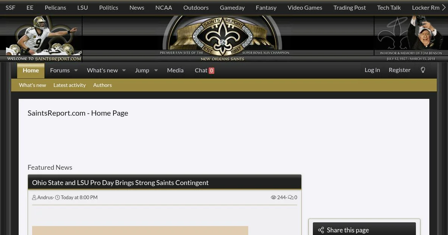Open the Fantasy category

[266, 7]
